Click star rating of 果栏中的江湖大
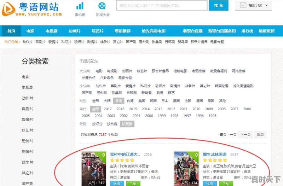 pos(122,160)
